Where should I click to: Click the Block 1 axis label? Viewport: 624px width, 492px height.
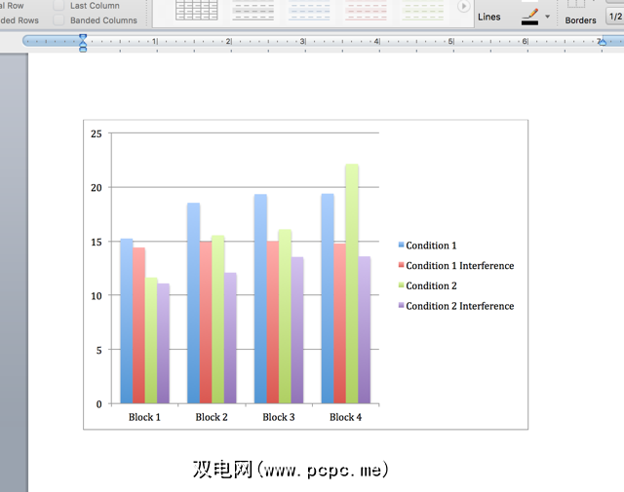coord(144,417)
